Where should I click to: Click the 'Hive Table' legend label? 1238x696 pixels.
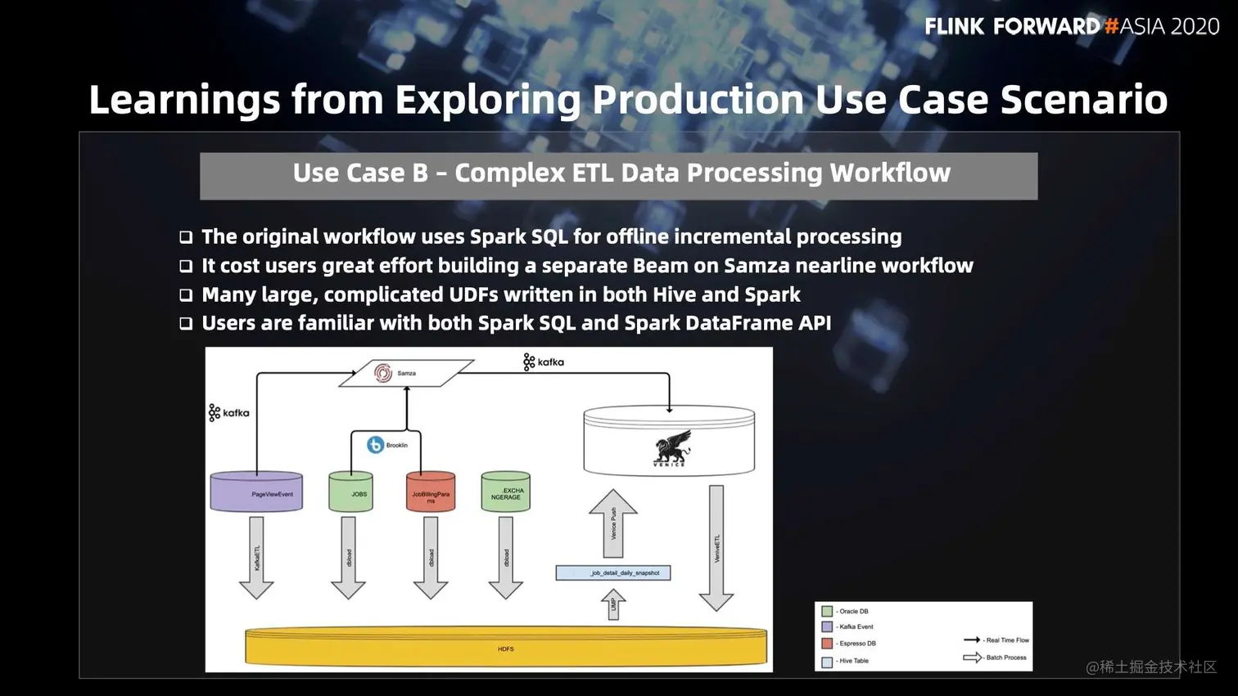pyautogui.click(x=854, y=661)
